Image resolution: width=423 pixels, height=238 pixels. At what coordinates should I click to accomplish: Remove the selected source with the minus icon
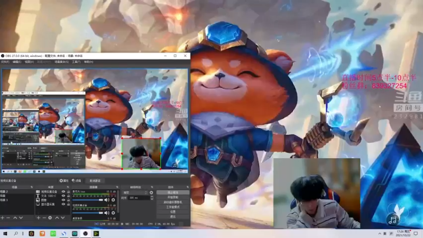pyautogui.click(x=44, y=218)
